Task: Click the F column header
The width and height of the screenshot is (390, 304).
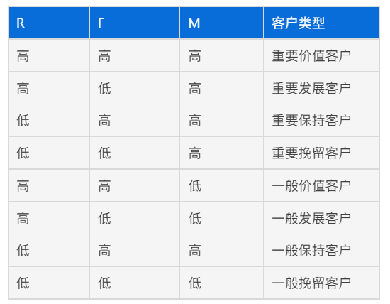Action: [135, 23]
